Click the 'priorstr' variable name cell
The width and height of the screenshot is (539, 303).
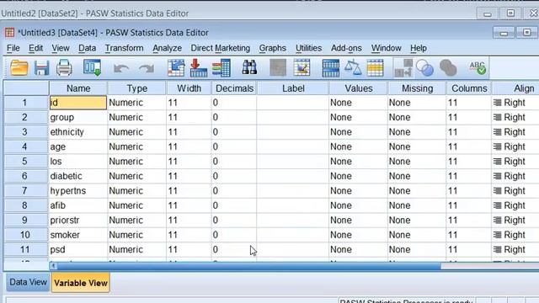(78, 221)
